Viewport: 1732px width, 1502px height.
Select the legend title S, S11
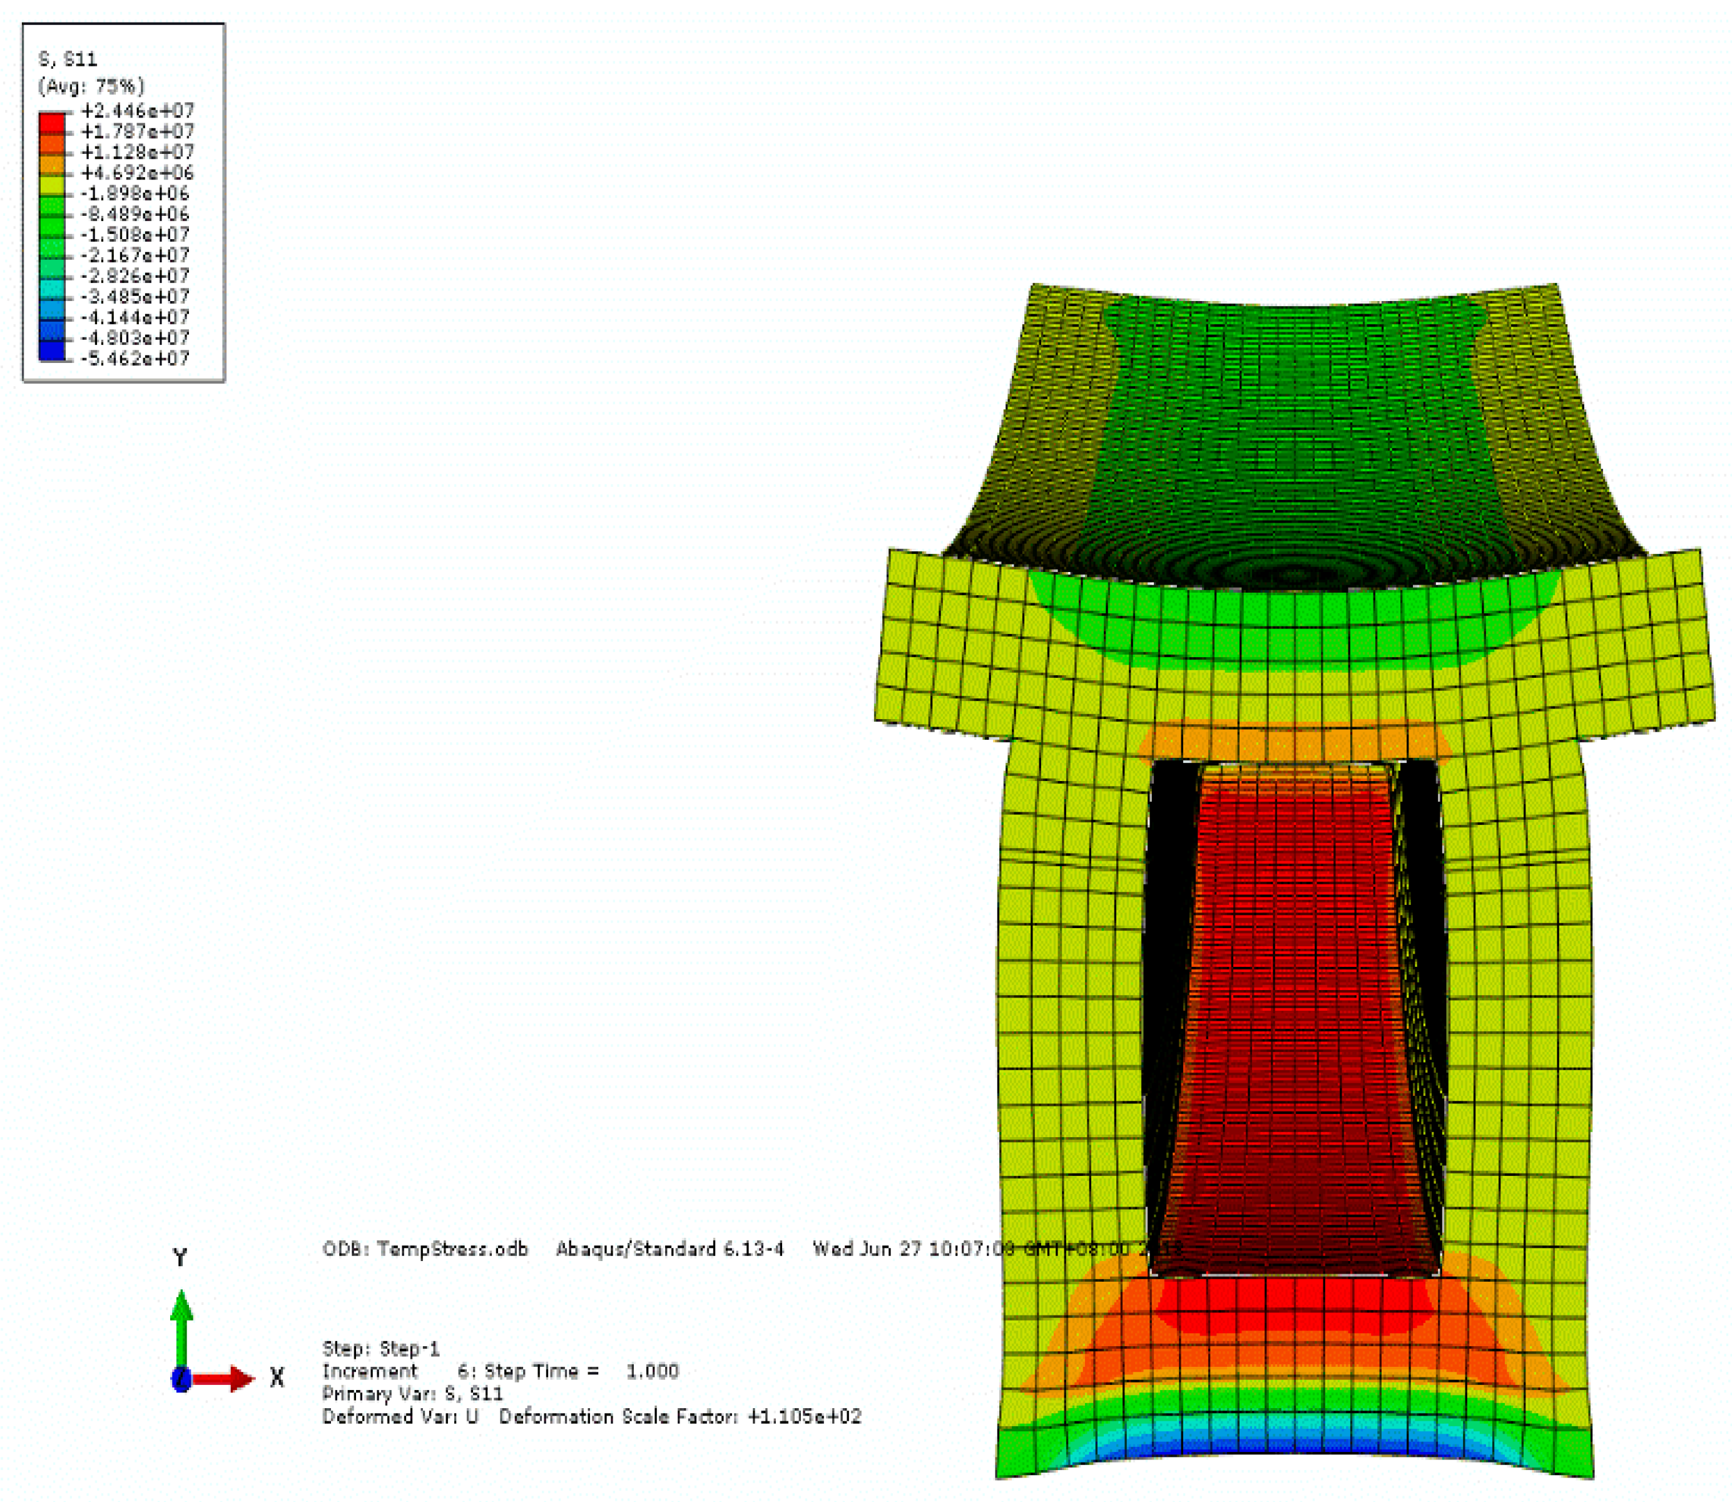[68, 59]
